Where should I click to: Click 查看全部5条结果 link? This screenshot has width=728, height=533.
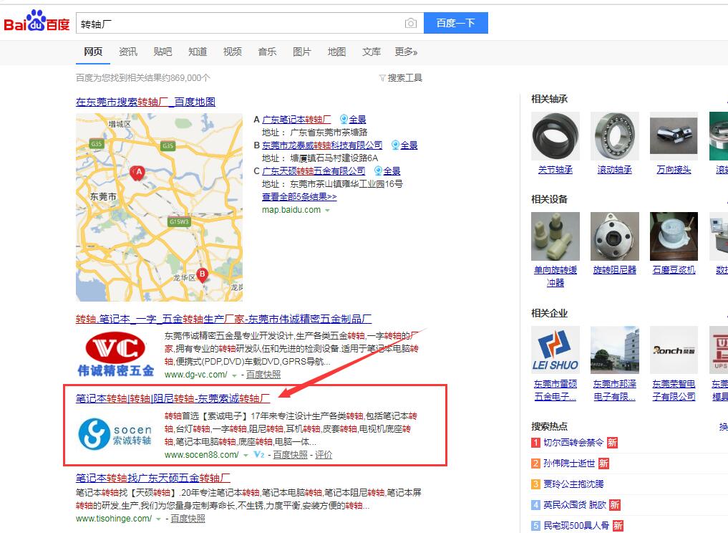click(x=299, y=197)
